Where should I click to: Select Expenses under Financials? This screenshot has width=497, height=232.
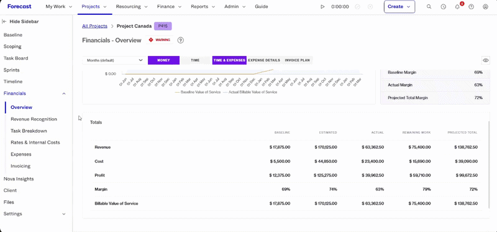click(21, 154)
